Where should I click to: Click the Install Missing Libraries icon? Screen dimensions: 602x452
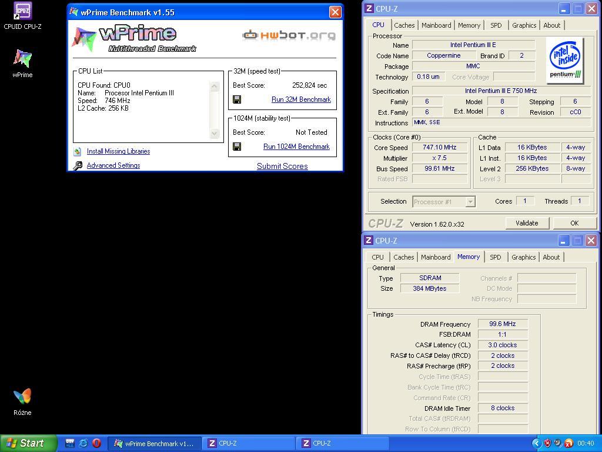pos(77,151)
